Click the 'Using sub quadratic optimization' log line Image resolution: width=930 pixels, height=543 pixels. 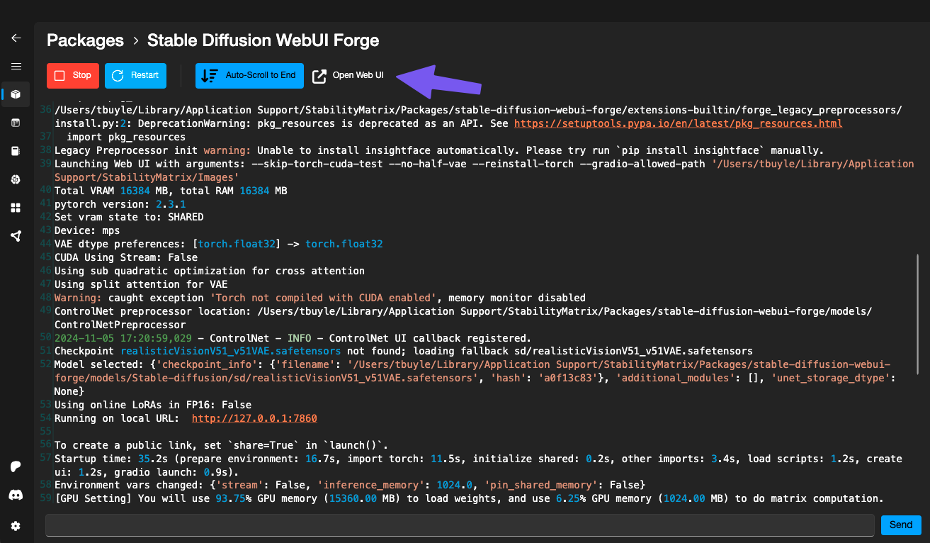pyautogui.click(x=210, y=271)
